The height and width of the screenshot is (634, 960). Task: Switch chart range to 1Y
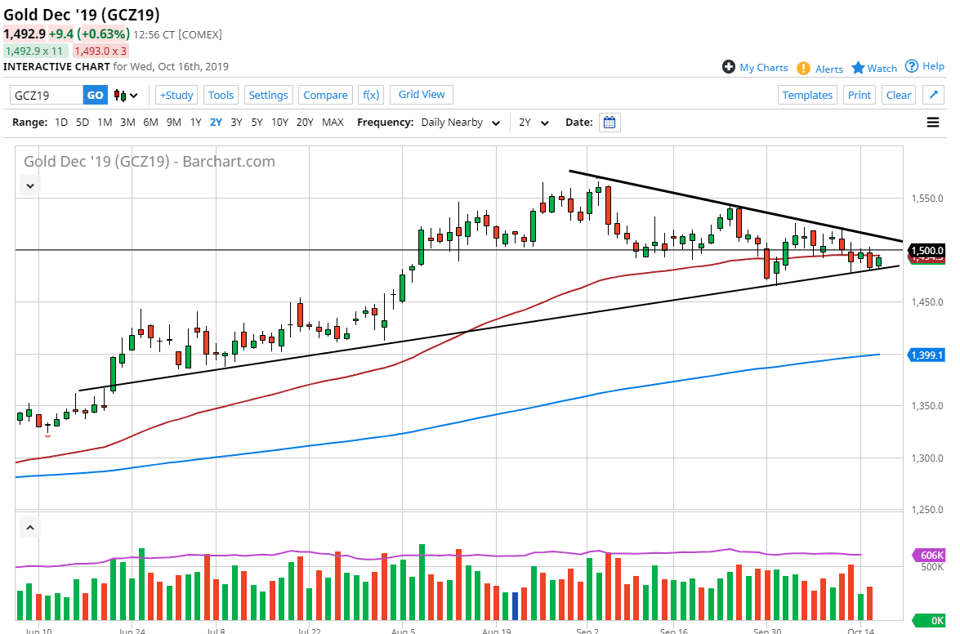click(x=194, y=122)
